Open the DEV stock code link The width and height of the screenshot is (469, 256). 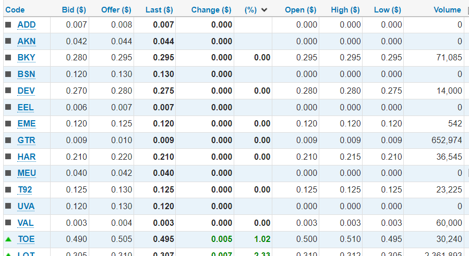click(26, 91)
